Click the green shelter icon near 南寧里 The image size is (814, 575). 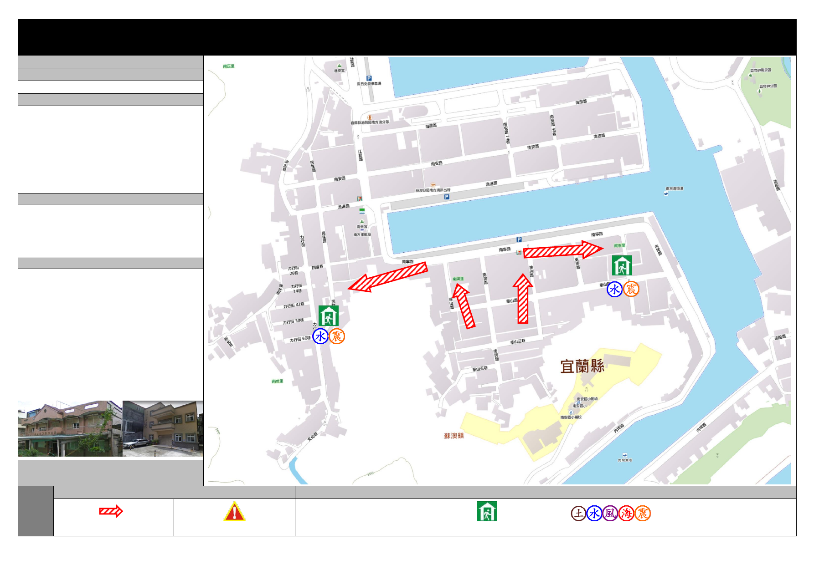pos(622,265)
